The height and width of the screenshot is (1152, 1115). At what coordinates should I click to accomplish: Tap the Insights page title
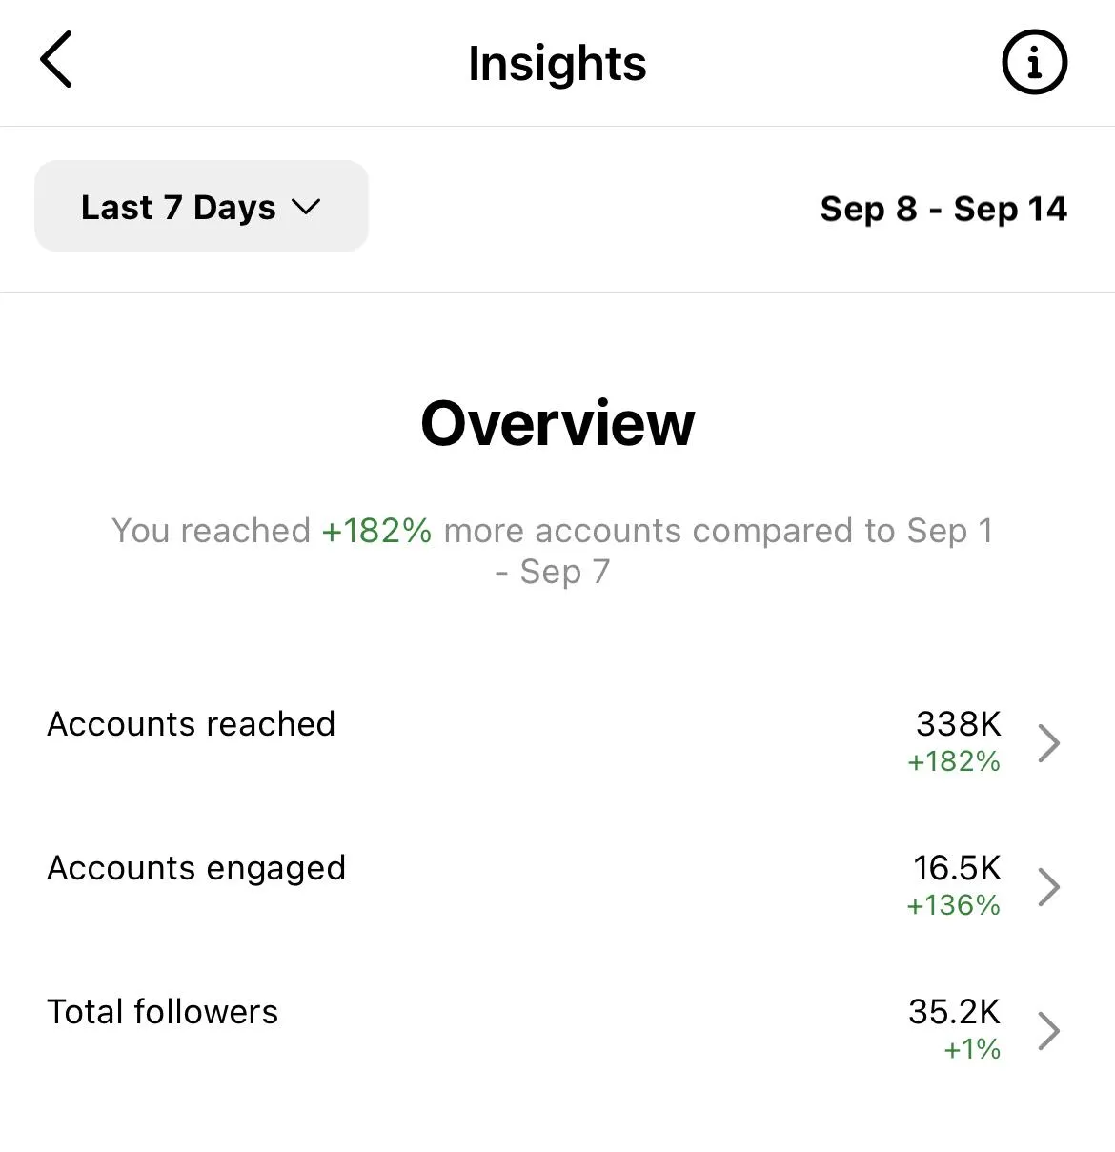coord(557,64)
